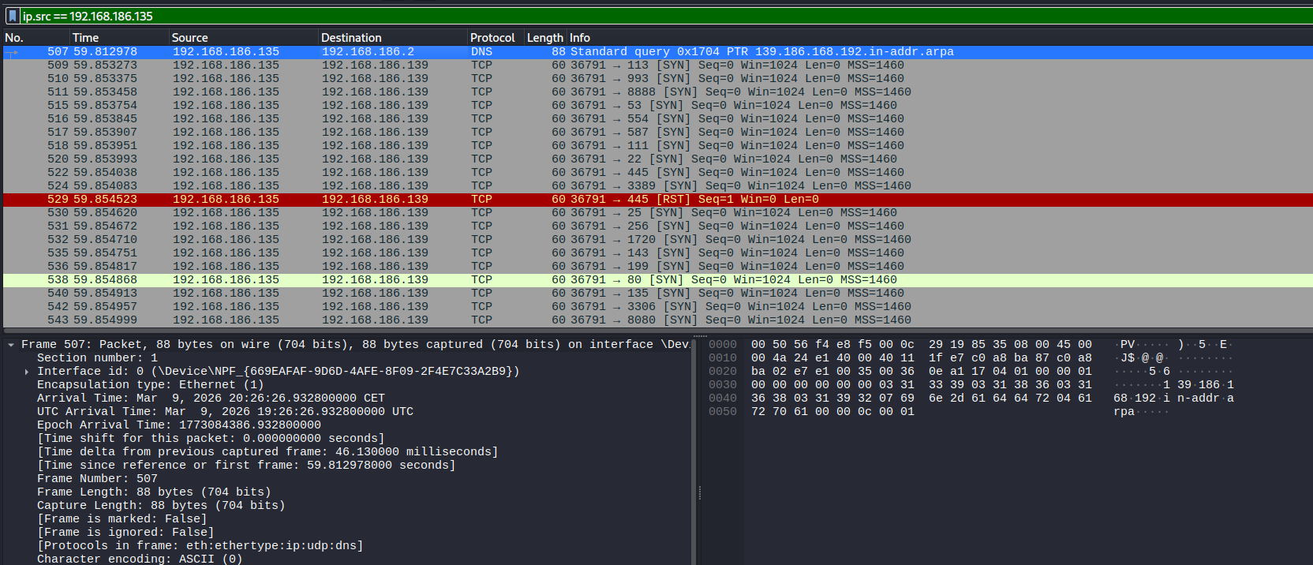This screenshot has width=1313, height=565.
Task: Sort by the Time column header
Action: [x=119, y=37]
